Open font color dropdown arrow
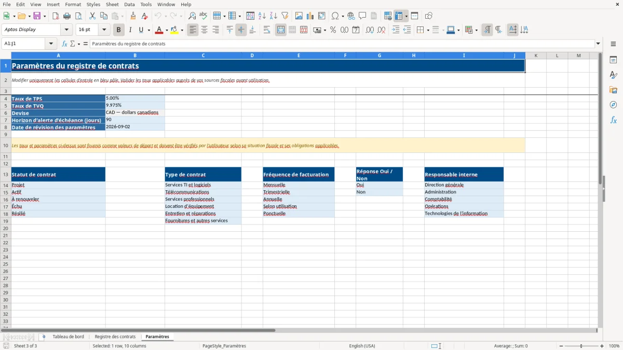623x350 pixels. [x=167, y=30]
